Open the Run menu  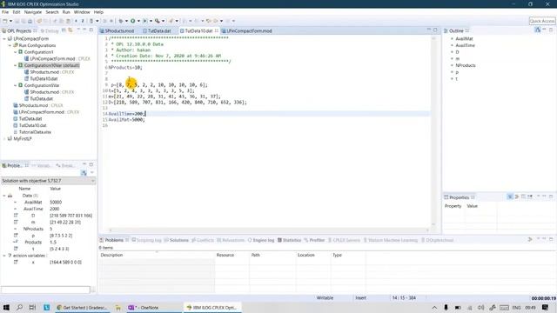point(66,12)
